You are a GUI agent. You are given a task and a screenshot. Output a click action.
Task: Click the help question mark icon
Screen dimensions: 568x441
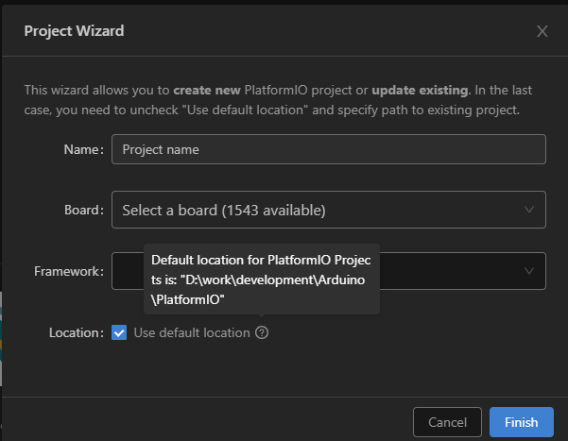click(262, 332)
